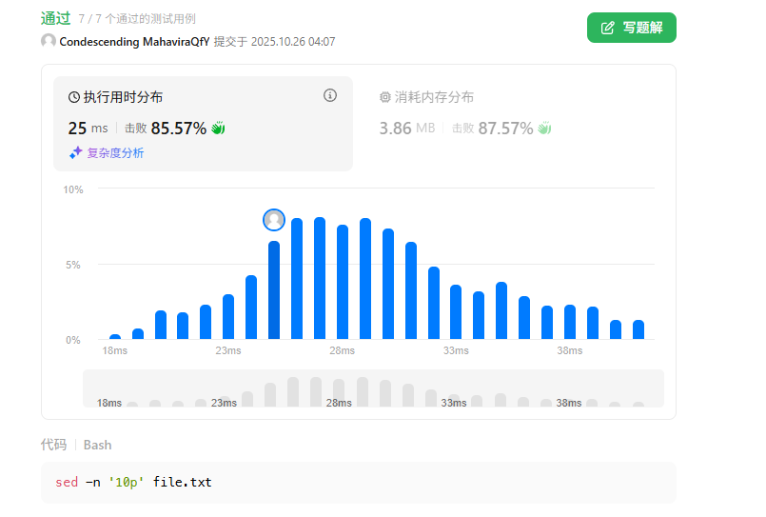
Task: Click the clock icon beside 执行用时分布
Action: coord(74,97)
